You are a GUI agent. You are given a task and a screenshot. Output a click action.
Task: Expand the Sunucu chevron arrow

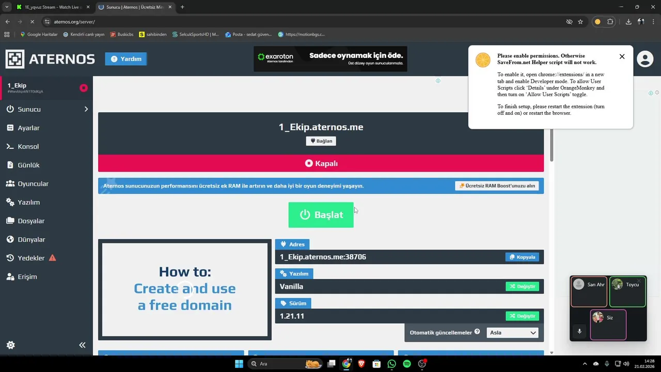coord(86,109)
